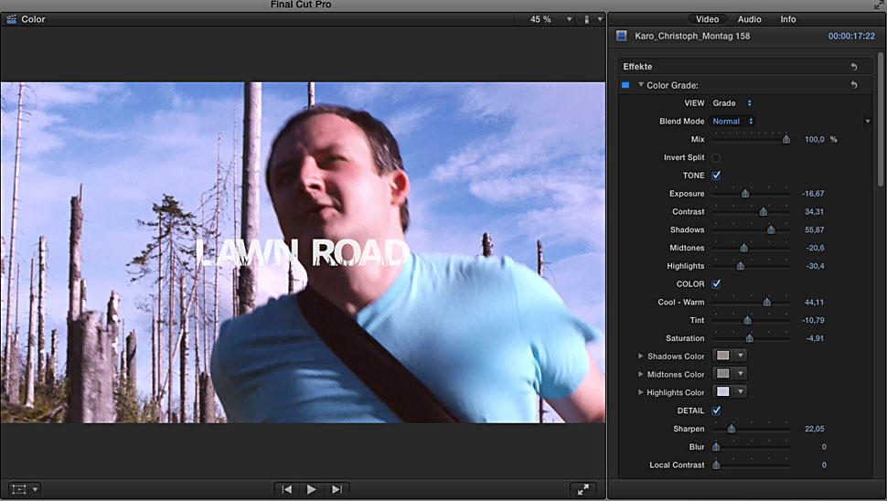Viewport: 887px width, 501px height.
Task: Enable the Invert Split checkbox
Action: coord(716,158)
